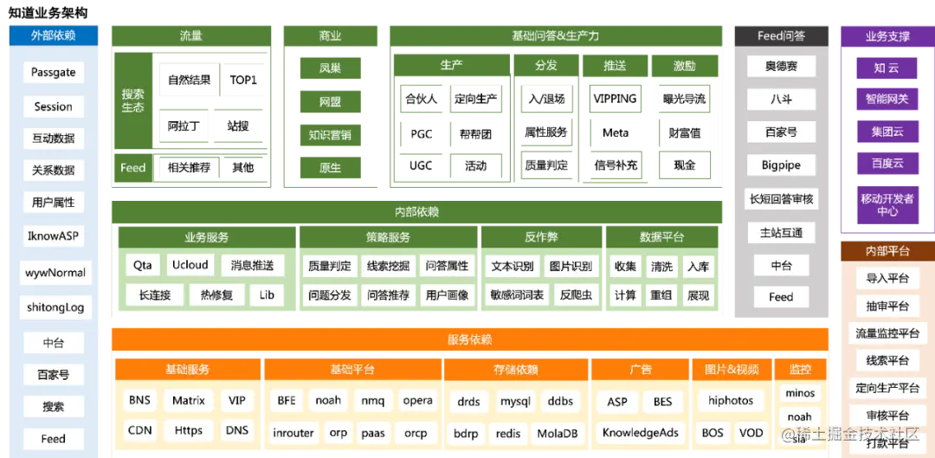Select the mysql box under 存储依赖

(x=516, y=401)
